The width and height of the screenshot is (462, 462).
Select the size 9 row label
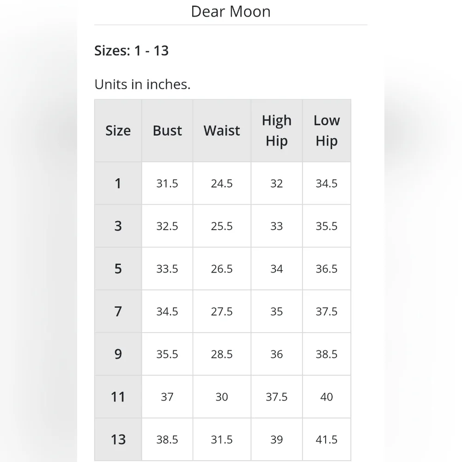[x=118, y=354]
